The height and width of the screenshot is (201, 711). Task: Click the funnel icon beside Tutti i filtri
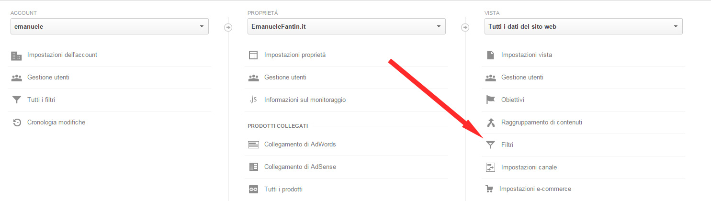point(16,100)
